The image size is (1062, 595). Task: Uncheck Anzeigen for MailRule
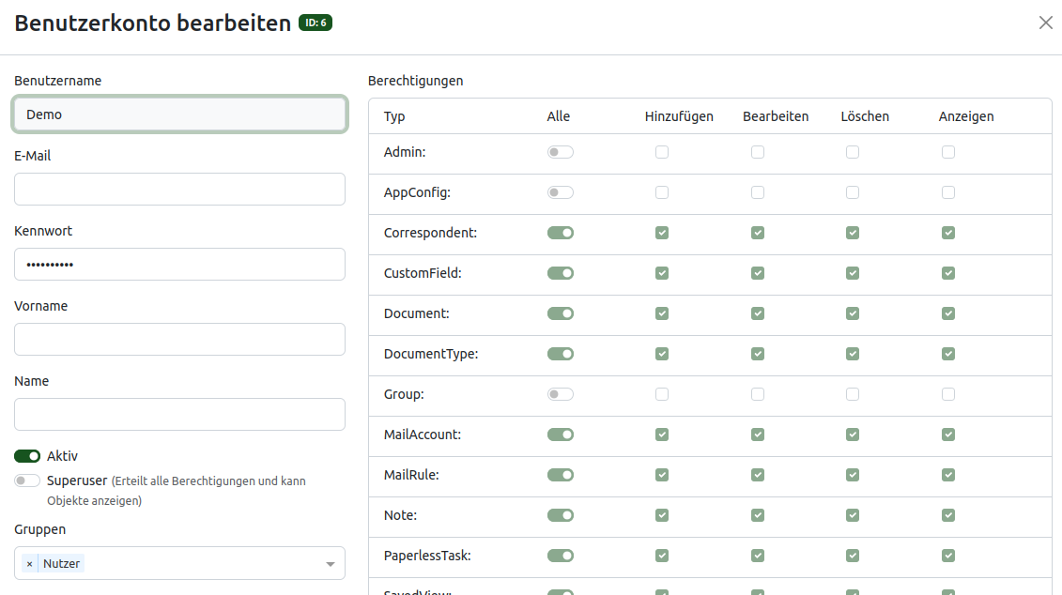(x=948, y=475)
